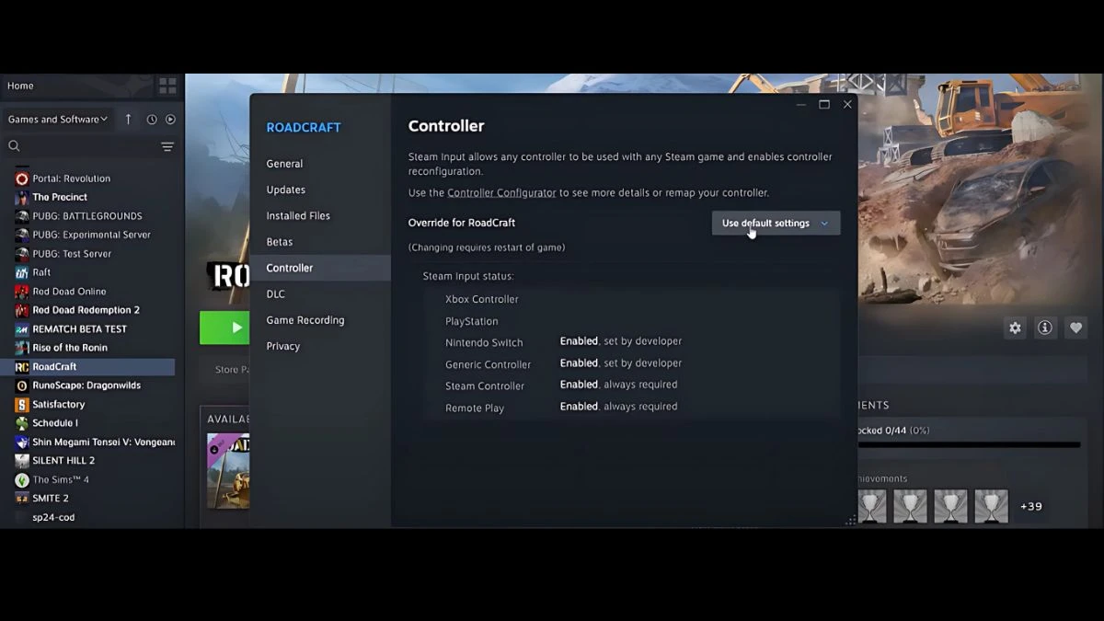Click the ROADCRAFT title in properties sidebar
Screen dimensions: 1104x621
tap(304, 128)
